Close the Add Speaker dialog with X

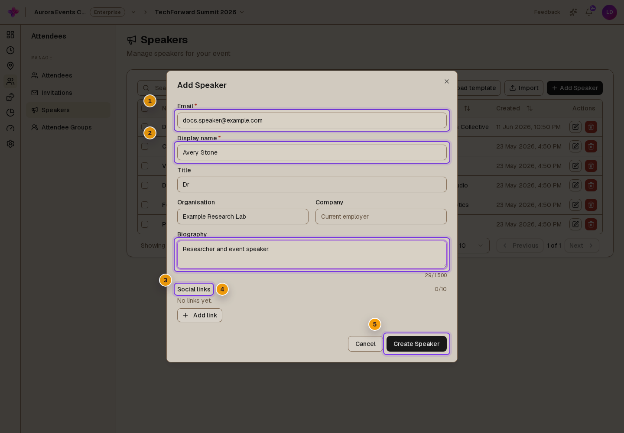pos(447,81)
